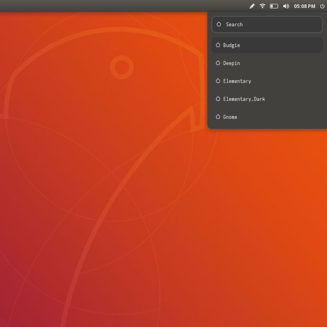The image size is (327, 327).
Task: Click the battery status icon
Action: tap(274, 6)
